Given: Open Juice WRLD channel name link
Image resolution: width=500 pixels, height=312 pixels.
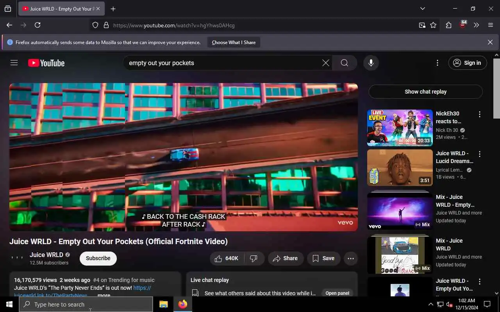Looking at the screenshot, I should pyautogui.click(x=46, y=255).
